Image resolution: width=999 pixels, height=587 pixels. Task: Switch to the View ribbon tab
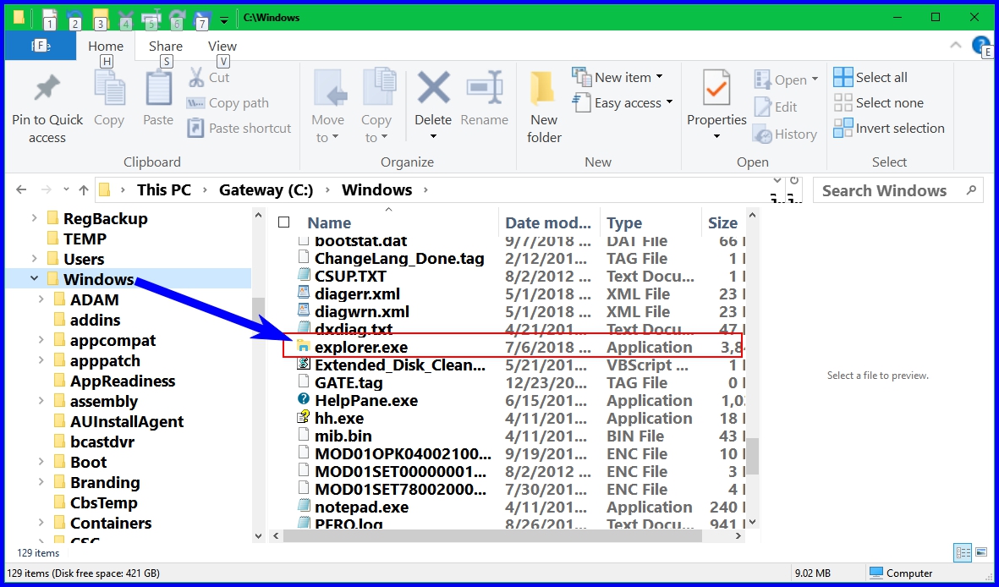(x=222, y=46)
